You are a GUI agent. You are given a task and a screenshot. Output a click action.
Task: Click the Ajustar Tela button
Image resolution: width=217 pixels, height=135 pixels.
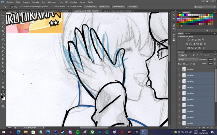click(x=104, y=7)
